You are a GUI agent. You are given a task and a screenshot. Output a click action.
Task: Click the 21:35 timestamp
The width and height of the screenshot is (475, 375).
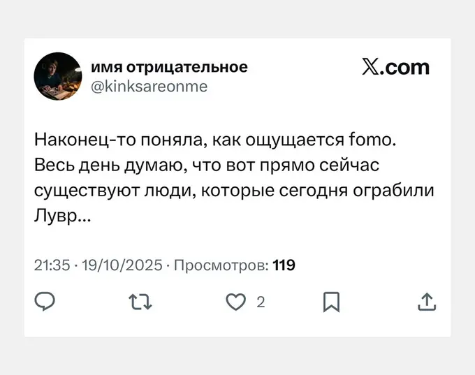[52, 265]
